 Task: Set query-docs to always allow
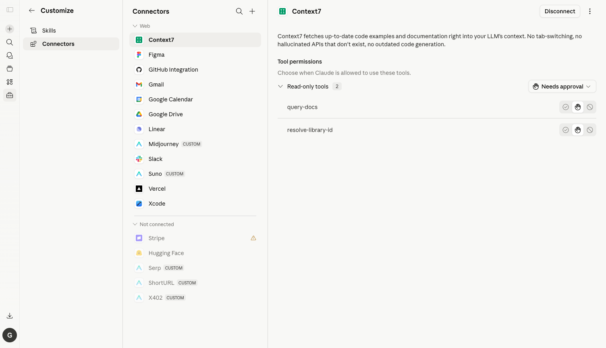(566, 107)
